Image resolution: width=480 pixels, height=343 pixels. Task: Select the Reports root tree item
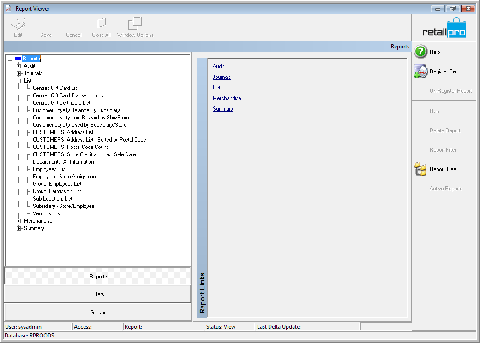(x=31, y=59)
